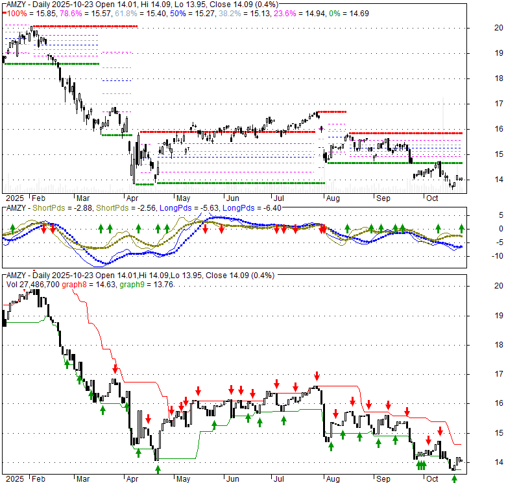Click the late-March red sell arrow in the graph8 chart
Image resolution: width=506 pixels, height=483 pixels.
point(115,368)
